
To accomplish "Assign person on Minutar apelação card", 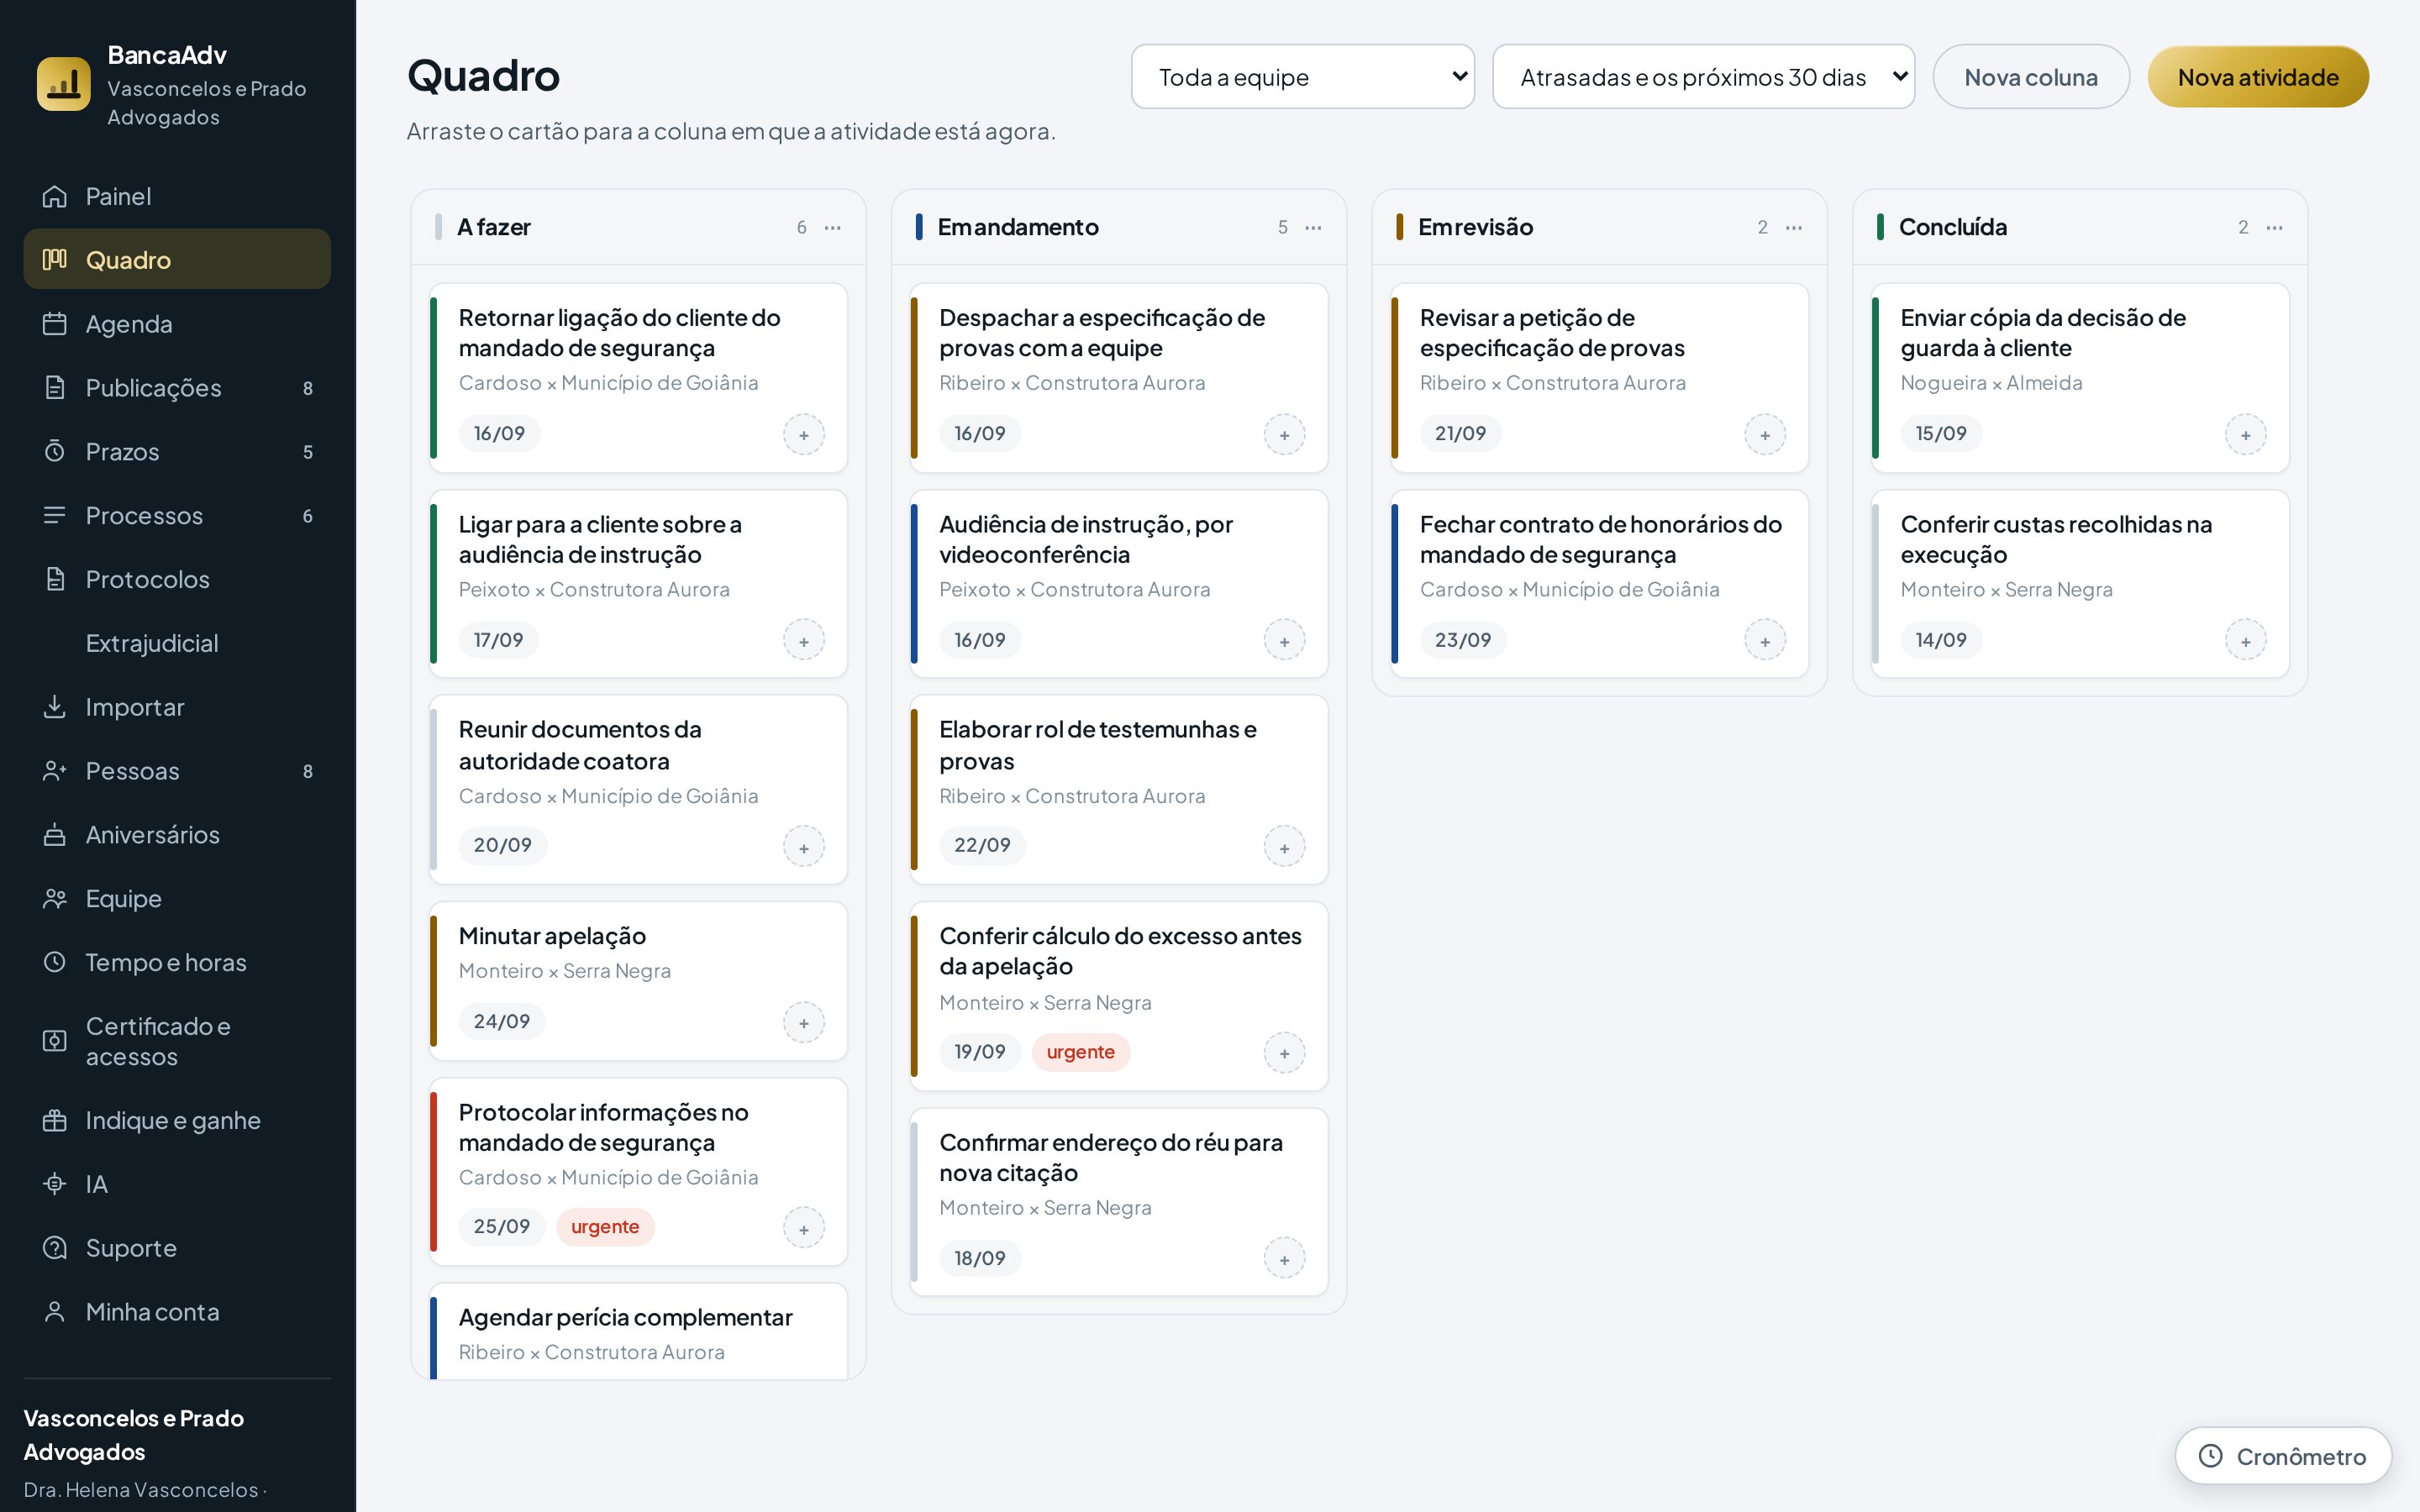I will [804, 1023].
